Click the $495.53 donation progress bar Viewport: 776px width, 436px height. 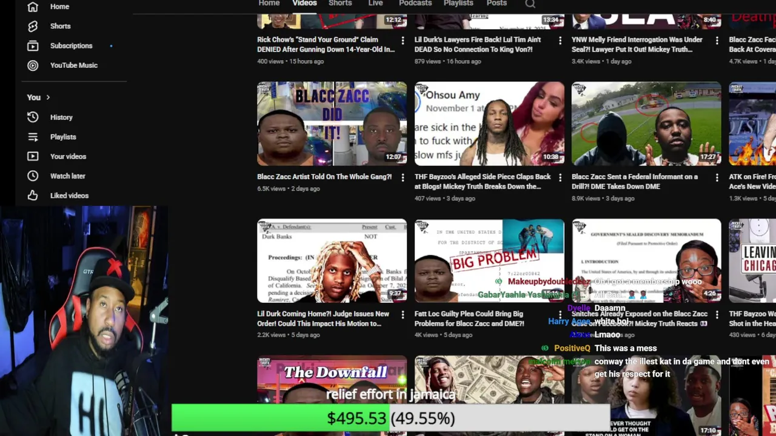390,418
